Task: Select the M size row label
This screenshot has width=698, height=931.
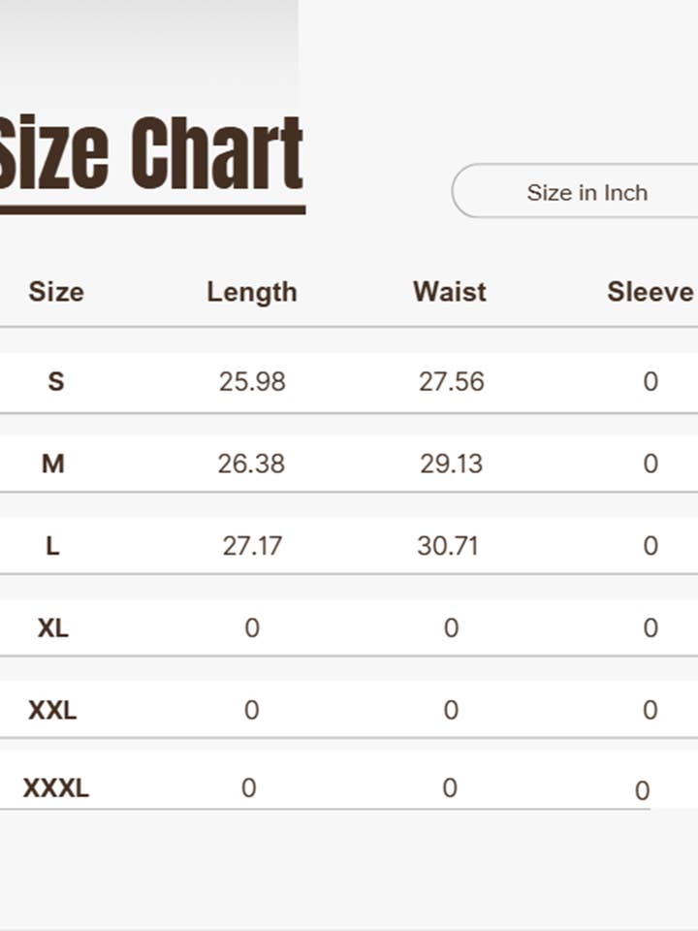Action: click(x=53, y=464)
